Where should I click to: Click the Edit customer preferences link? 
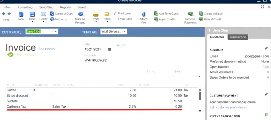(x=228, y=107)
